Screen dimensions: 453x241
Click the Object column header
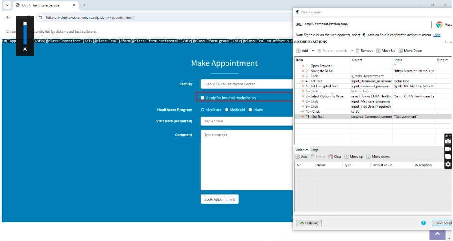pyautogui.click(x=371, y=60)
